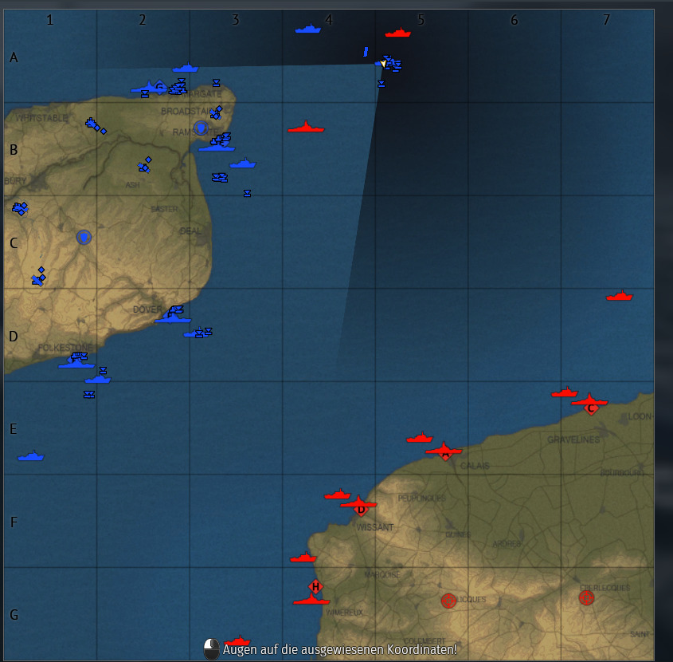Select blue capture point G near Margate
Image resolution: width=673 pixels, height=662 pixels.
pos(159,87)
